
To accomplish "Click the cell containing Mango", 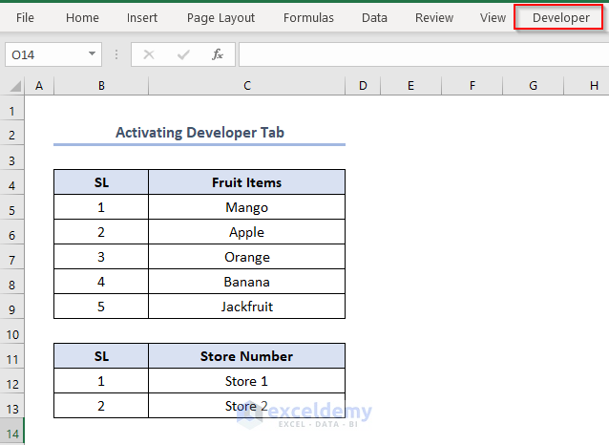I will [246, 207].
